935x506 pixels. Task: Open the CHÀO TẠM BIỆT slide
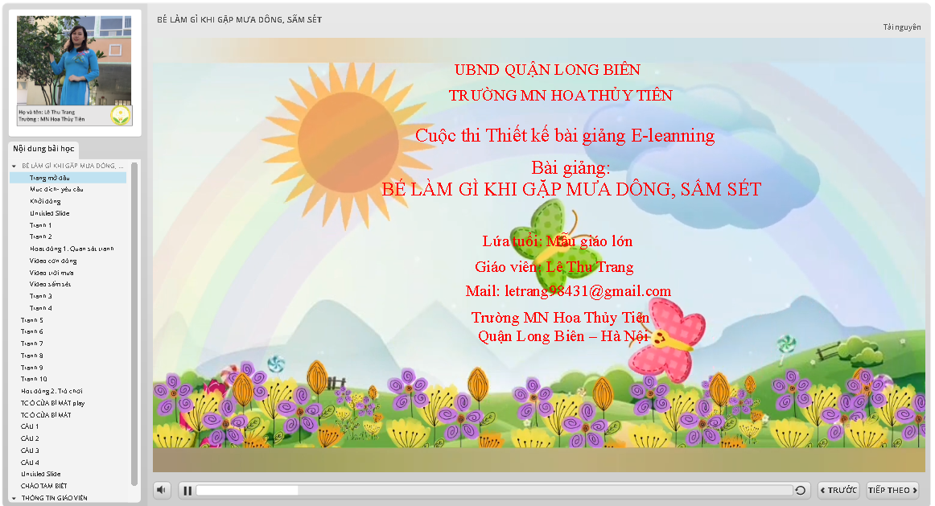click(x=44, y=486)
